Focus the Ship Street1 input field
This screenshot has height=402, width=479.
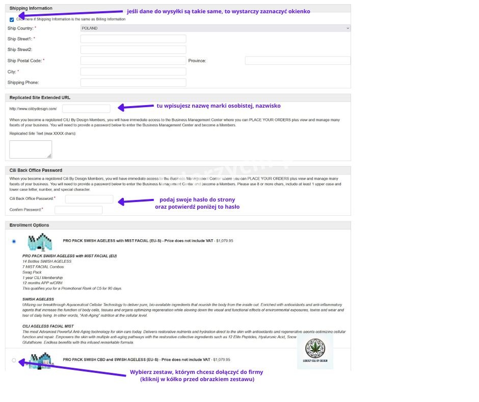[133, 39]
